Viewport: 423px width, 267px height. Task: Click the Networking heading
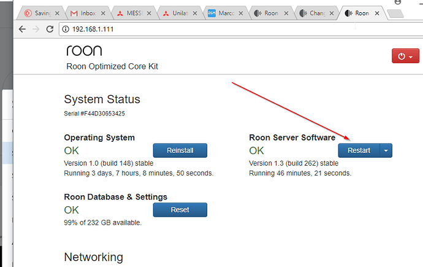click(x=93, y=257)
